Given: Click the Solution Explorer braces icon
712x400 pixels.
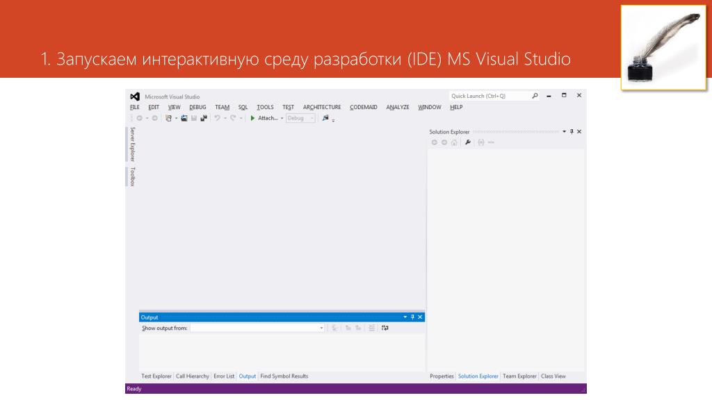Looking at the screenshot, I should (x=481, y=142).
